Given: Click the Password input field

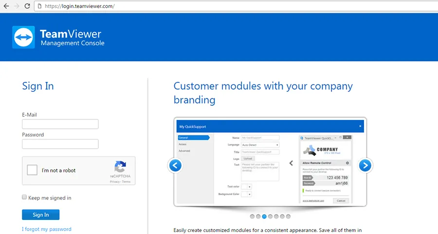Looking at the screenshot, I should coord(60,144).
